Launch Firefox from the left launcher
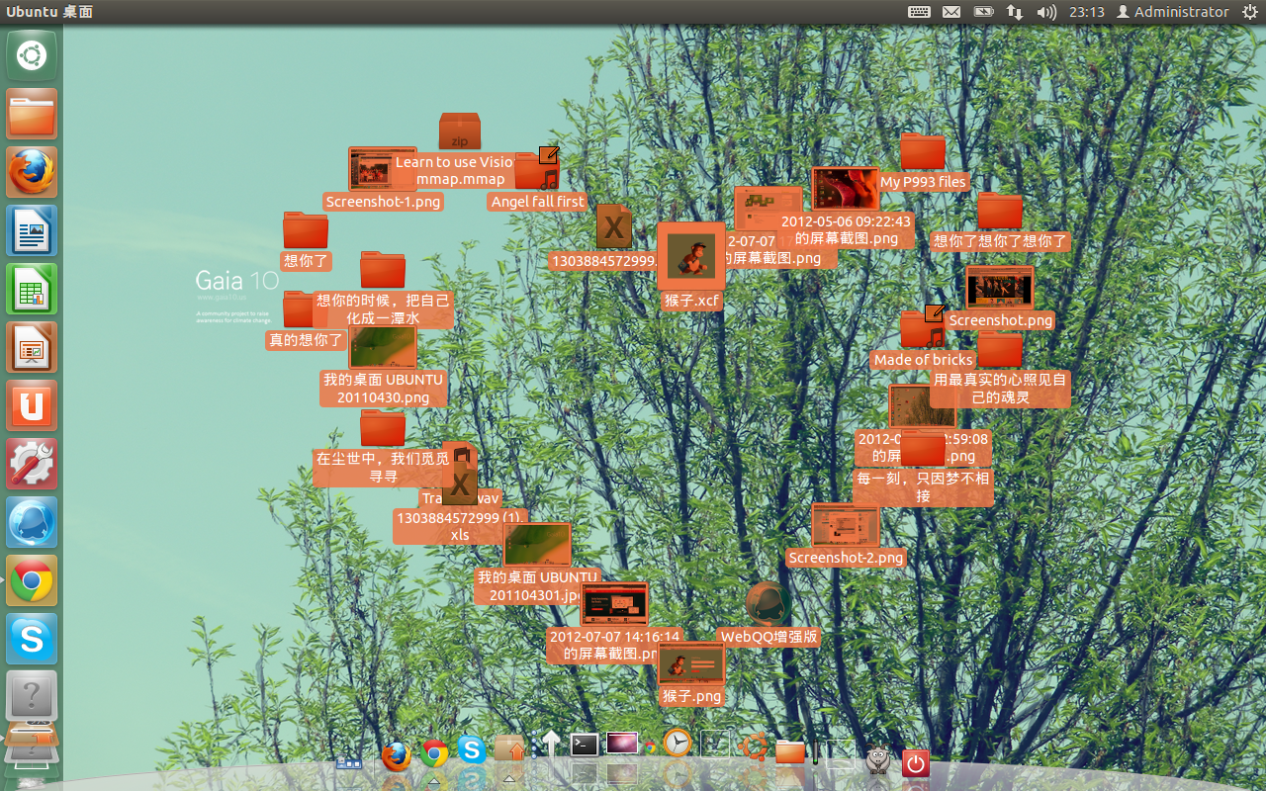The height and width of the screenshot is (791, 1266). click(x=32, y=172)
